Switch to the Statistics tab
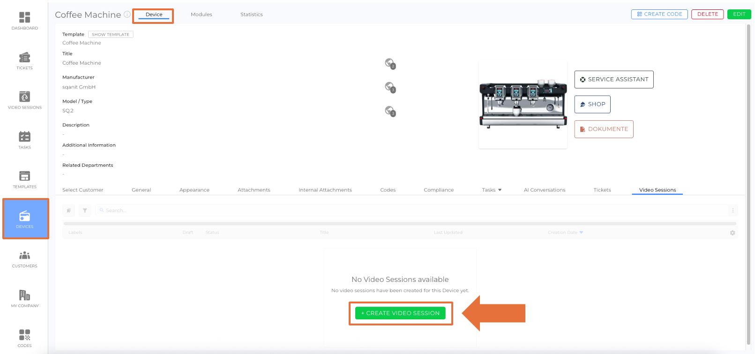The height and width of the screenshot is (354, 755). pos(251,15)
